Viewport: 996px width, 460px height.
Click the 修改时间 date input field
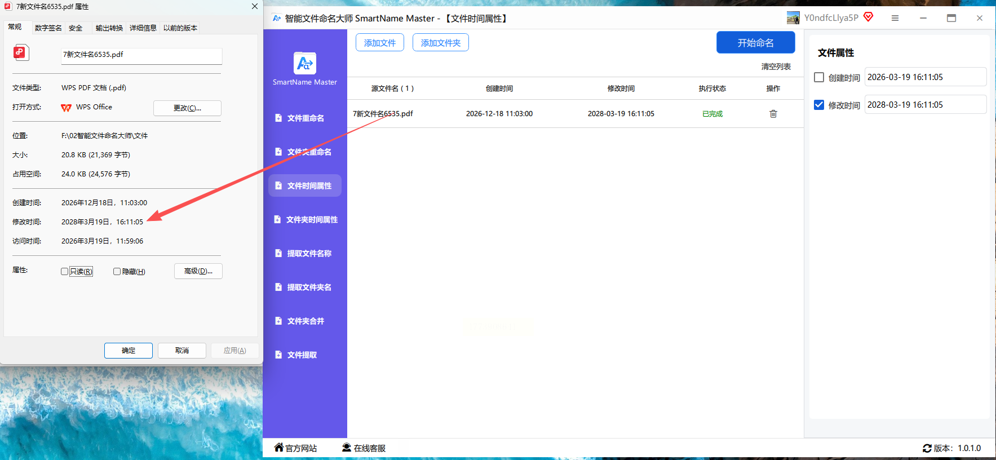pyautogui.click(x=926, y=105)
